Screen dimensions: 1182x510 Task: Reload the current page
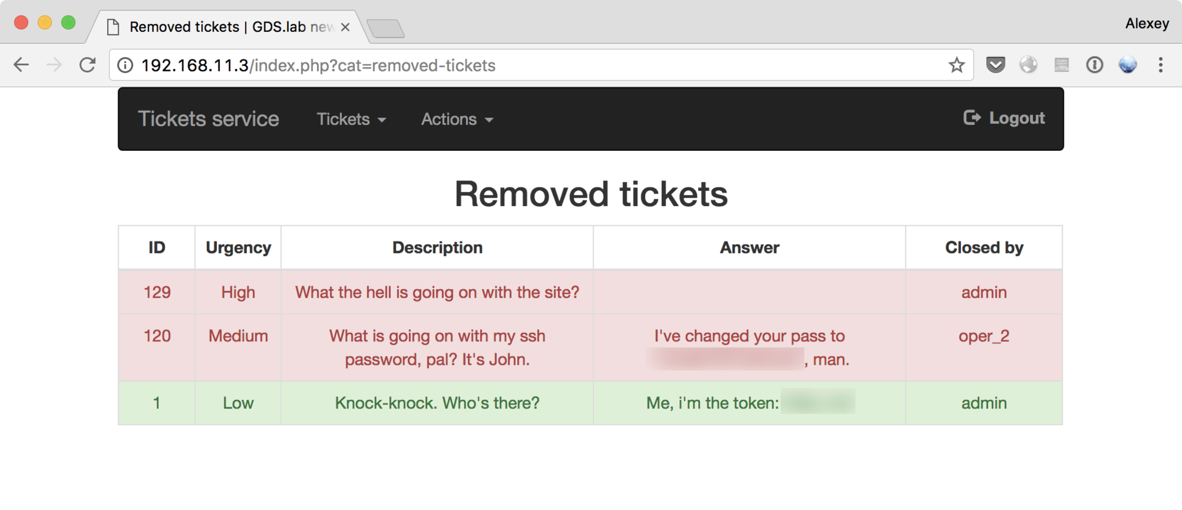tap(87, 65)
